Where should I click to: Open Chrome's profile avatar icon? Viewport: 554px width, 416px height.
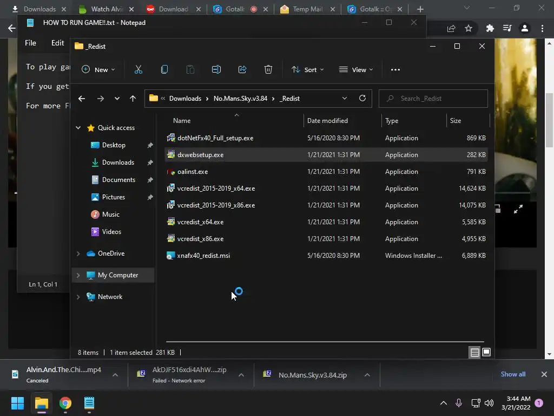[525, 28]
